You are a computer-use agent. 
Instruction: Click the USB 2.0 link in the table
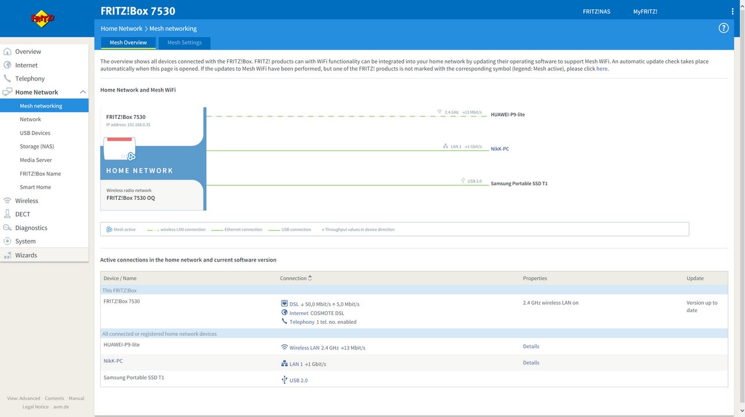[299, 380]
